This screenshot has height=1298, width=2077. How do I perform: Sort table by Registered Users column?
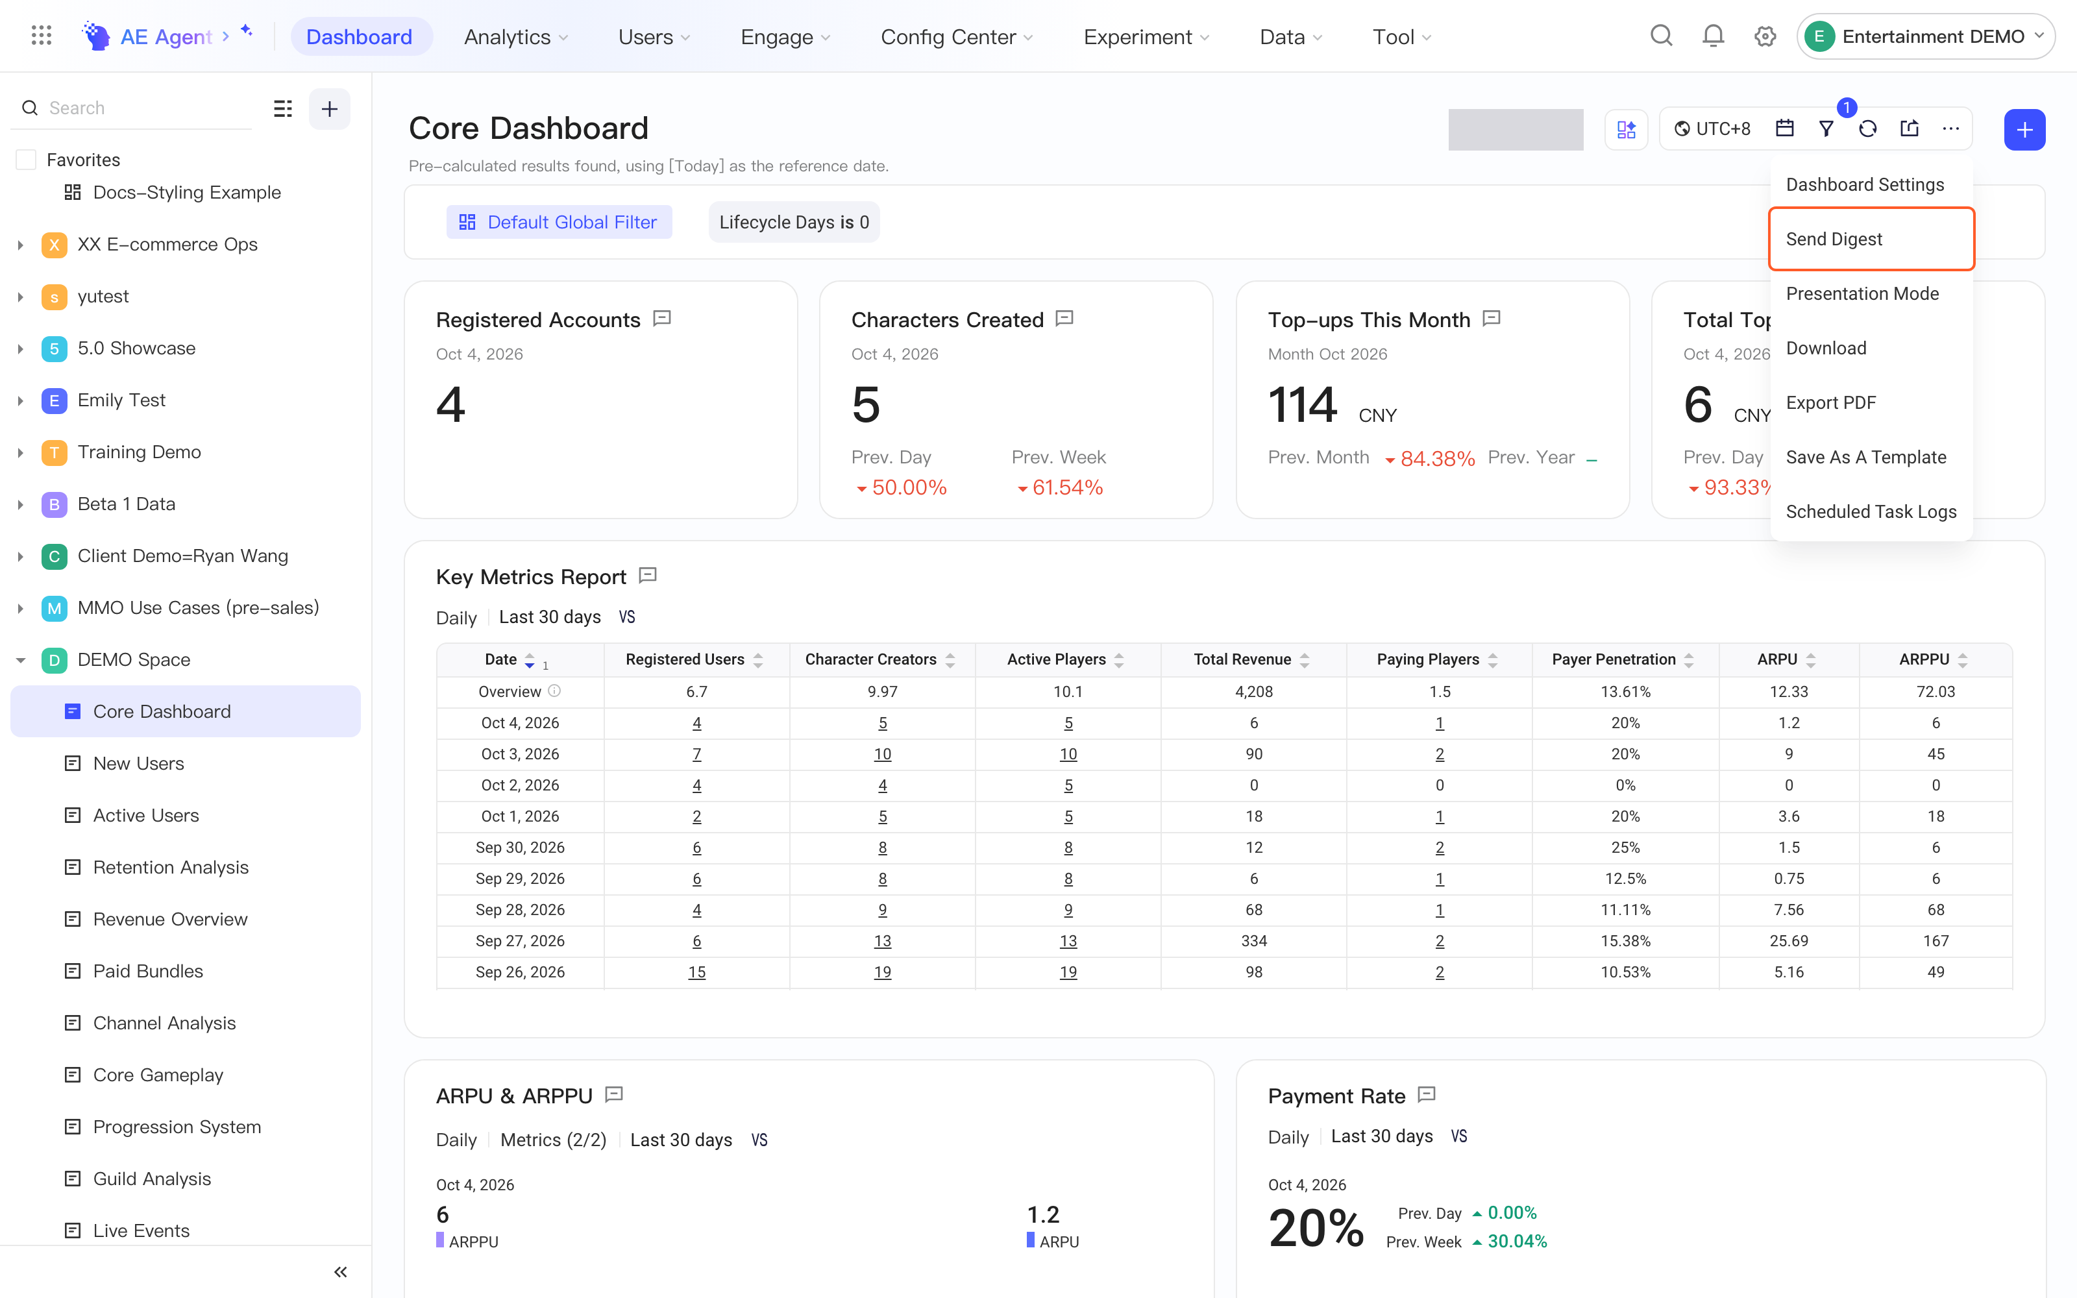(758, 660)
